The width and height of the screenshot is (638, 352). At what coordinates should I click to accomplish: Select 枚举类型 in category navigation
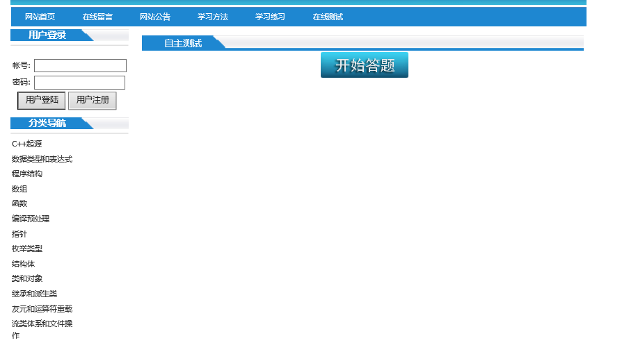(27, 249)
